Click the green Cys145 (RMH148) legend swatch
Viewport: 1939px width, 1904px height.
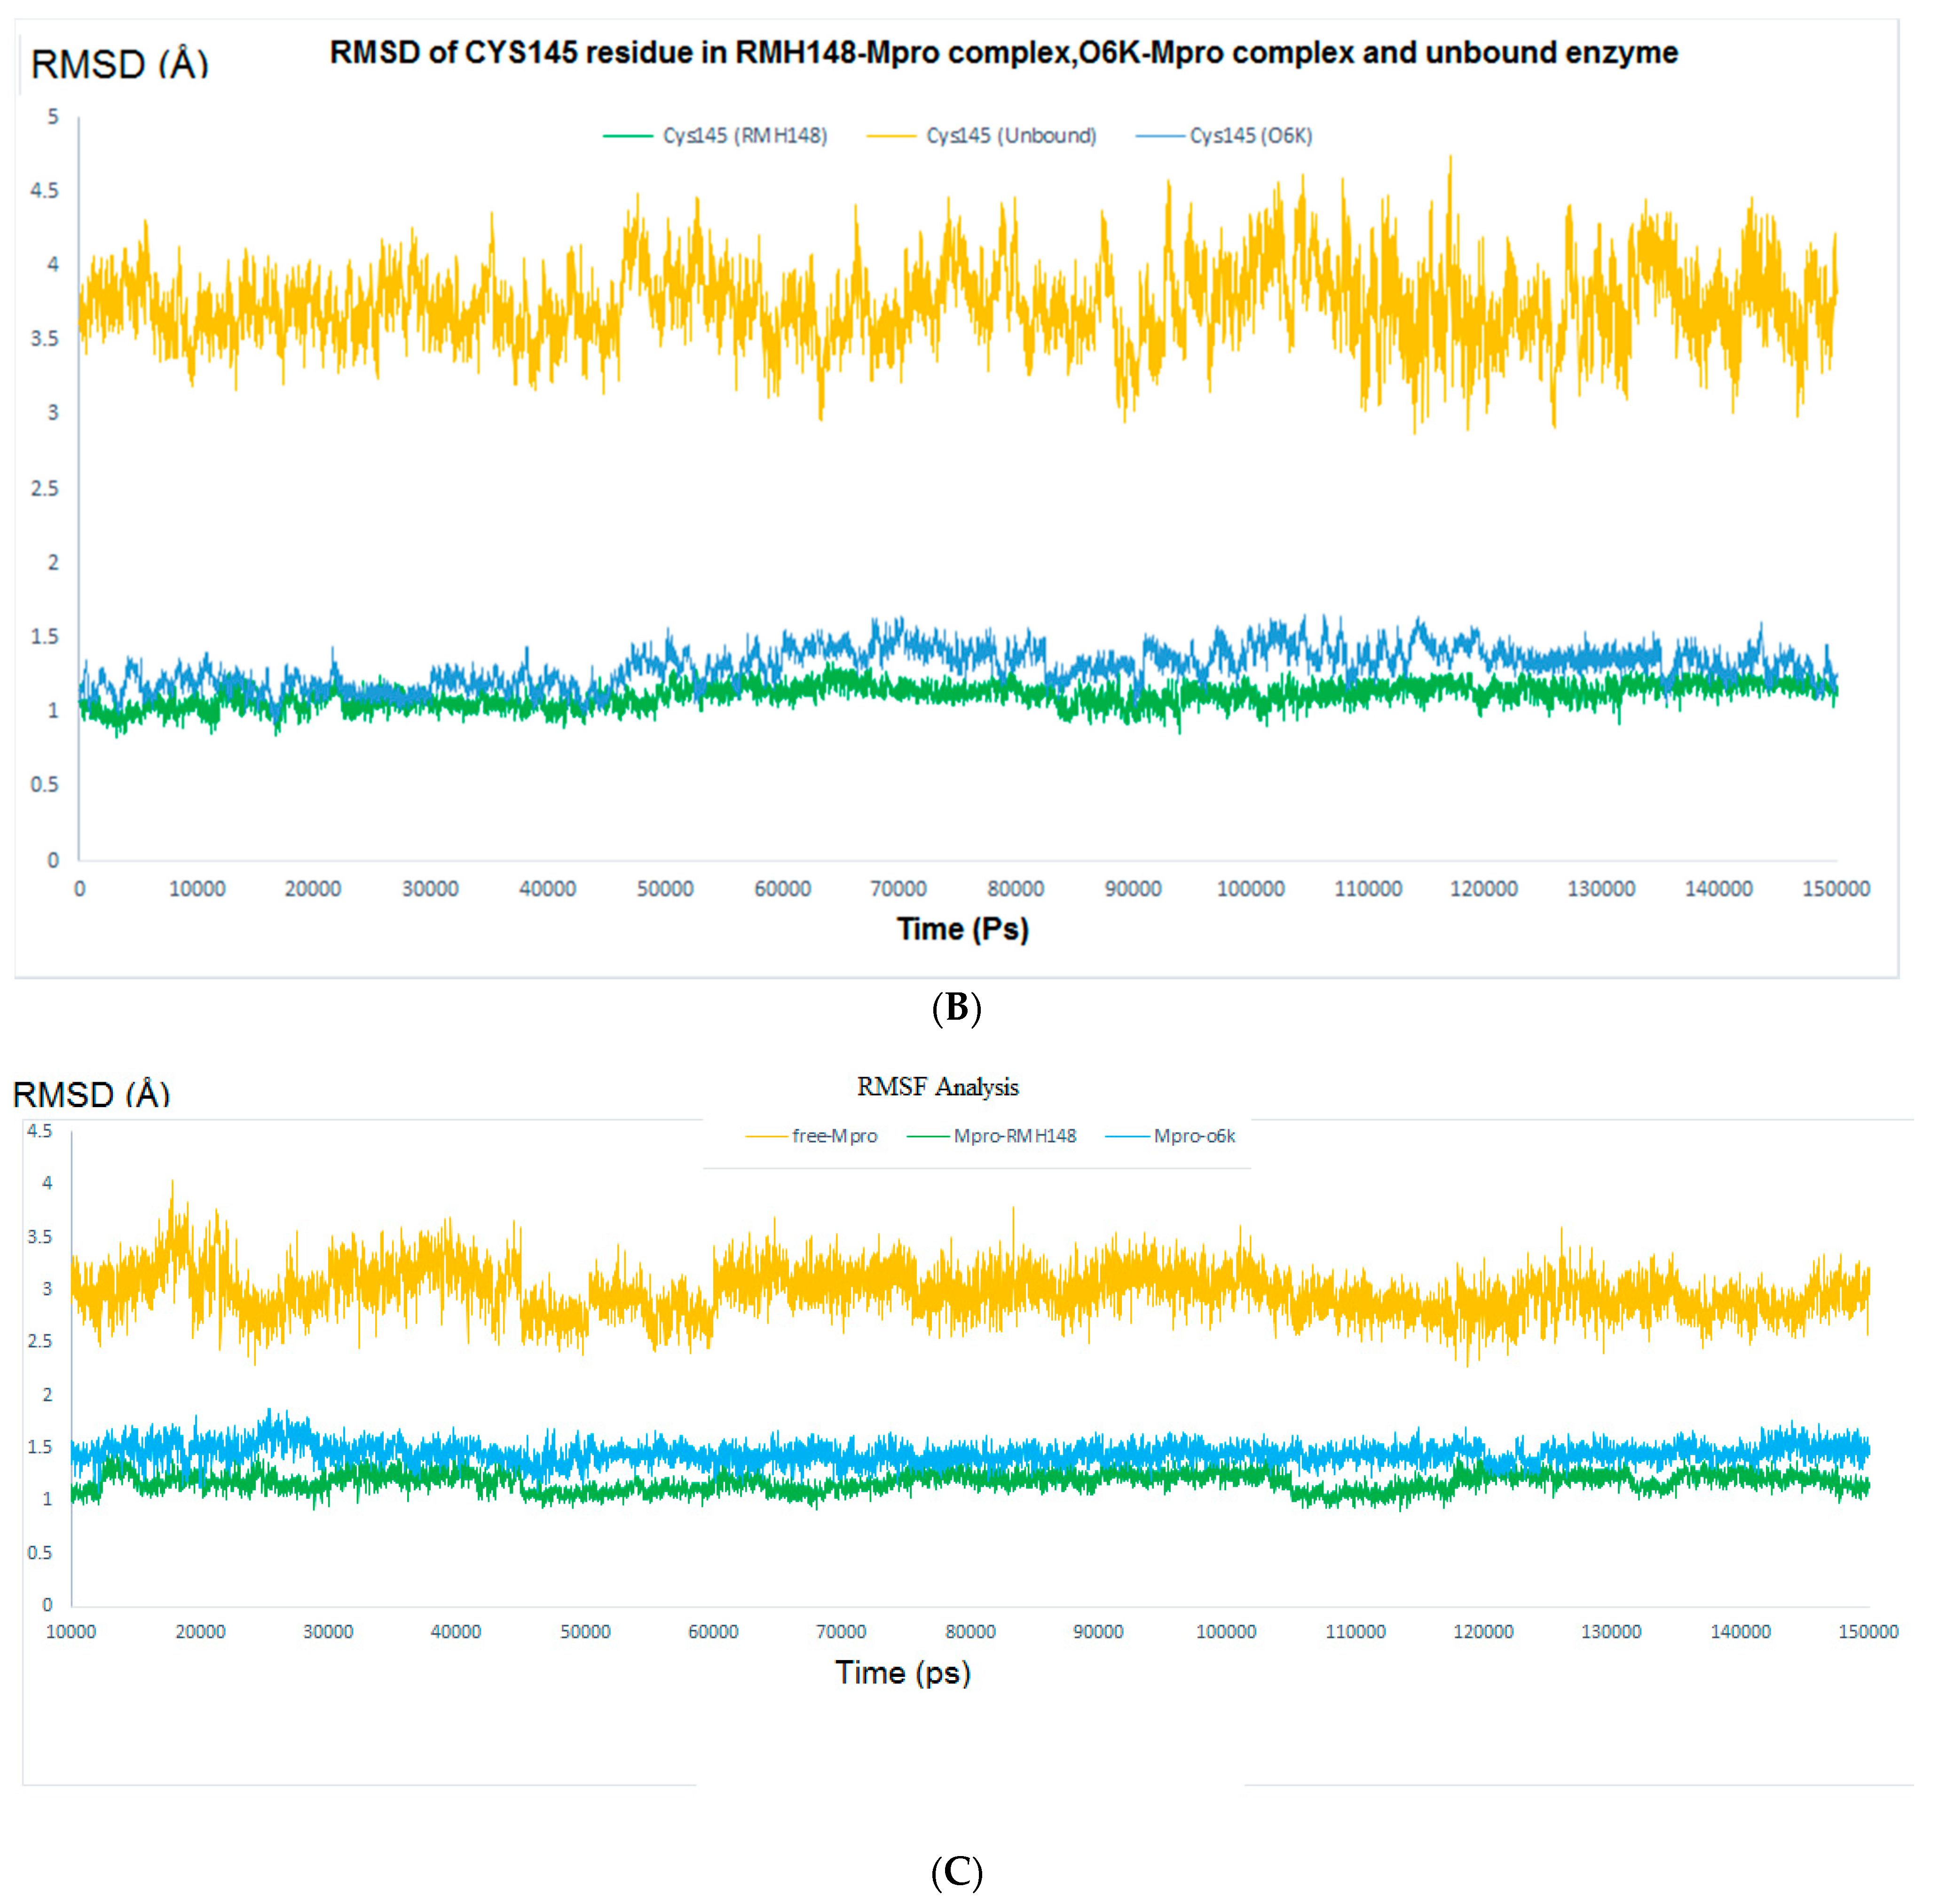click(x=628, y=136)
